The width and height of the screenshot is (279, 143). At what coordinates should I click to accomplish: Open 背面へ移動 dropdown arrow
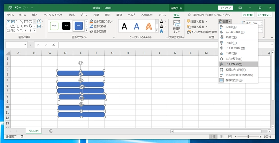(x=207, y=27)
